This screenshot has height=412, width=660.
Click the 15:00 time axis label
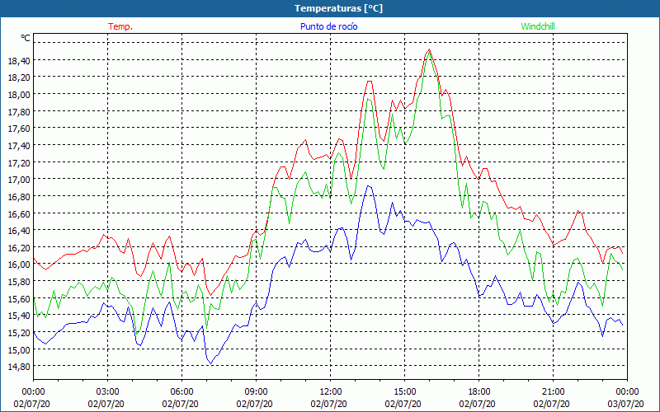(404, 392)
